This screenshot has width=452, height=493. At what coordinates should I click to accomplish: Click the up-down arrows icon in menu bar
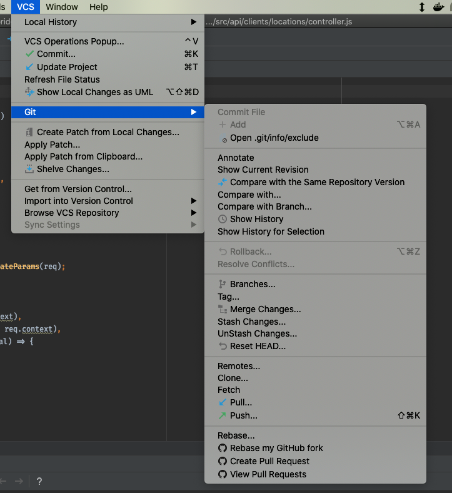422,7
